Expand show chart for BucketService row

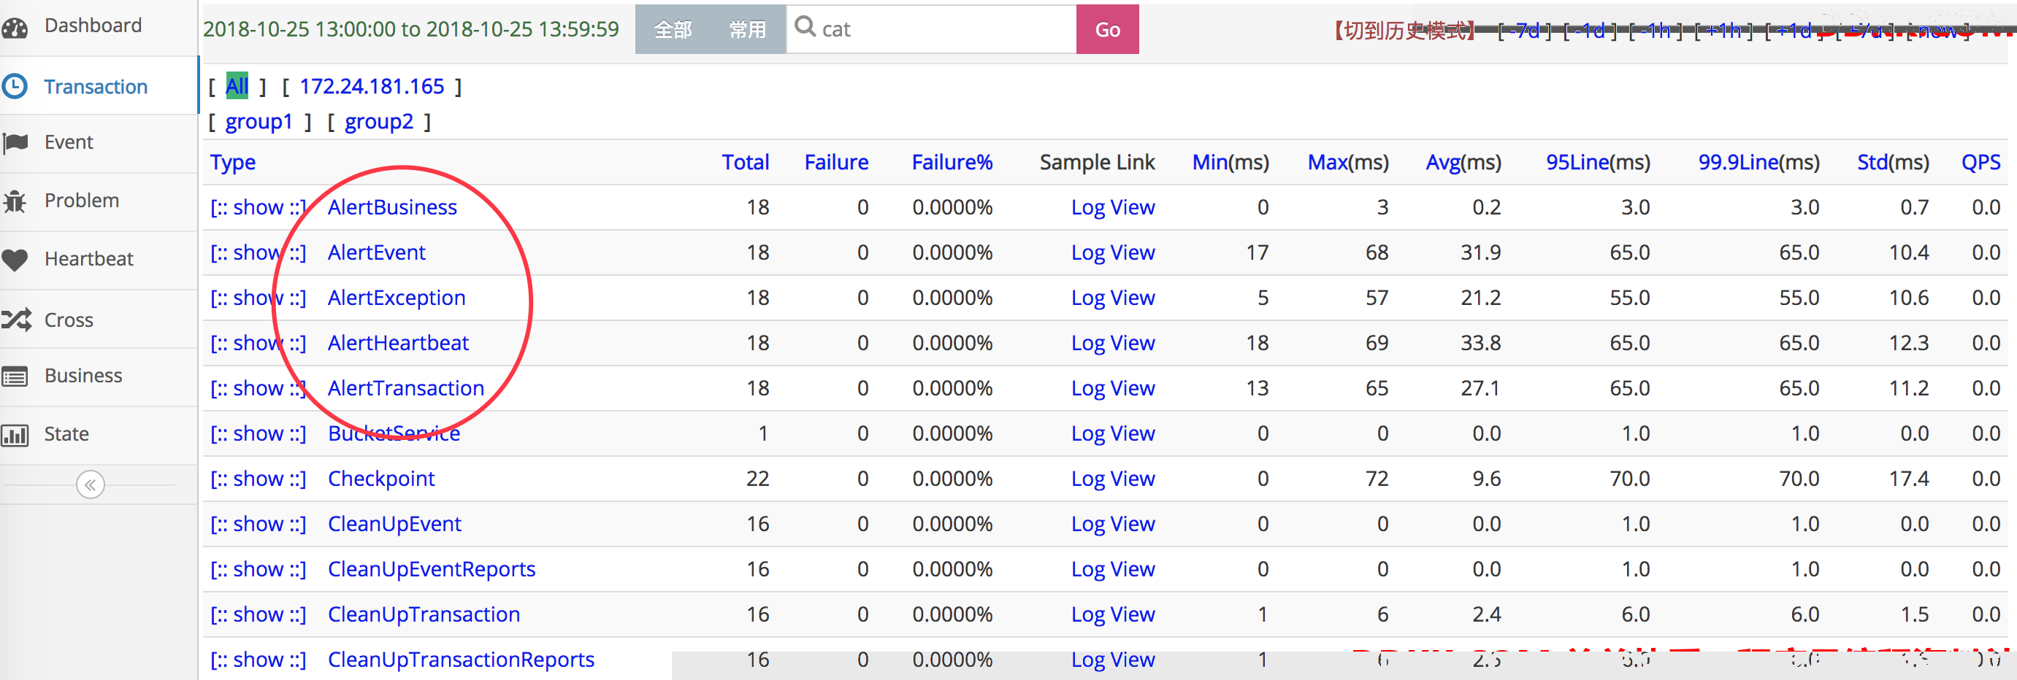(259, 433)
